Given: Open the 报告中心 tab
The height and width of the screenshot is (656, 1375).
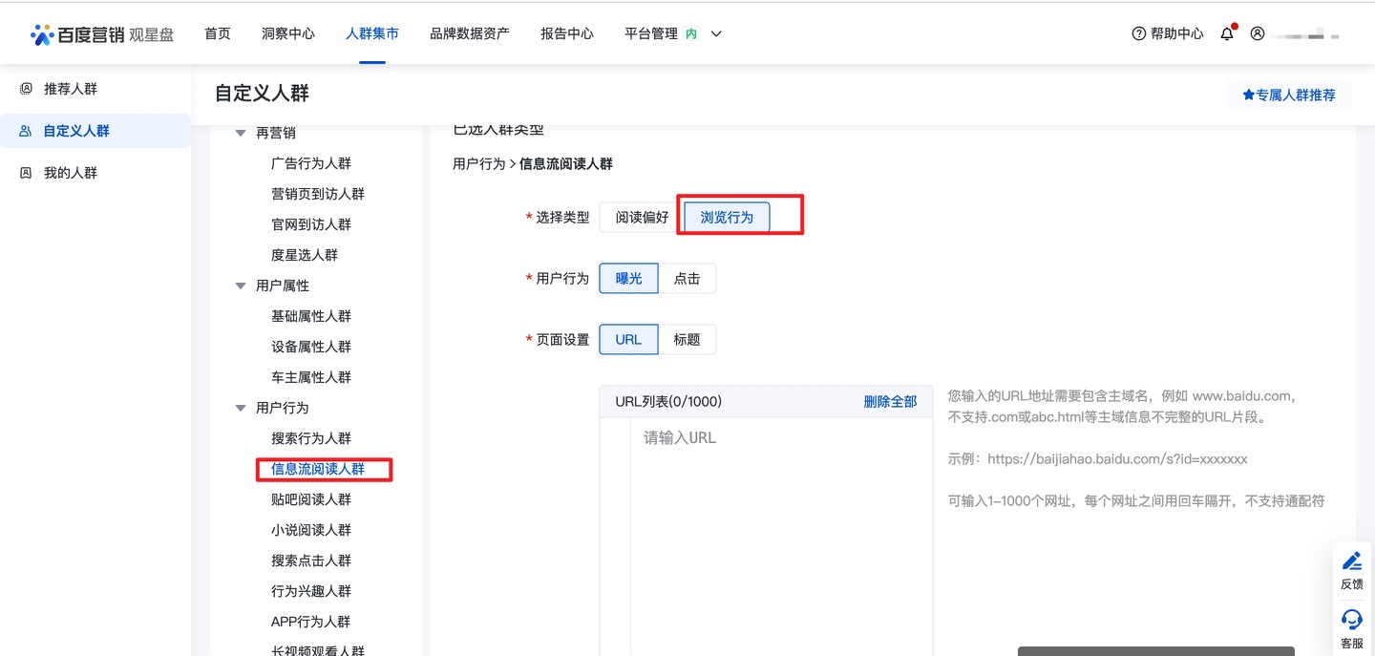Looking at the screenshot, I should click(x=566, y=33).
